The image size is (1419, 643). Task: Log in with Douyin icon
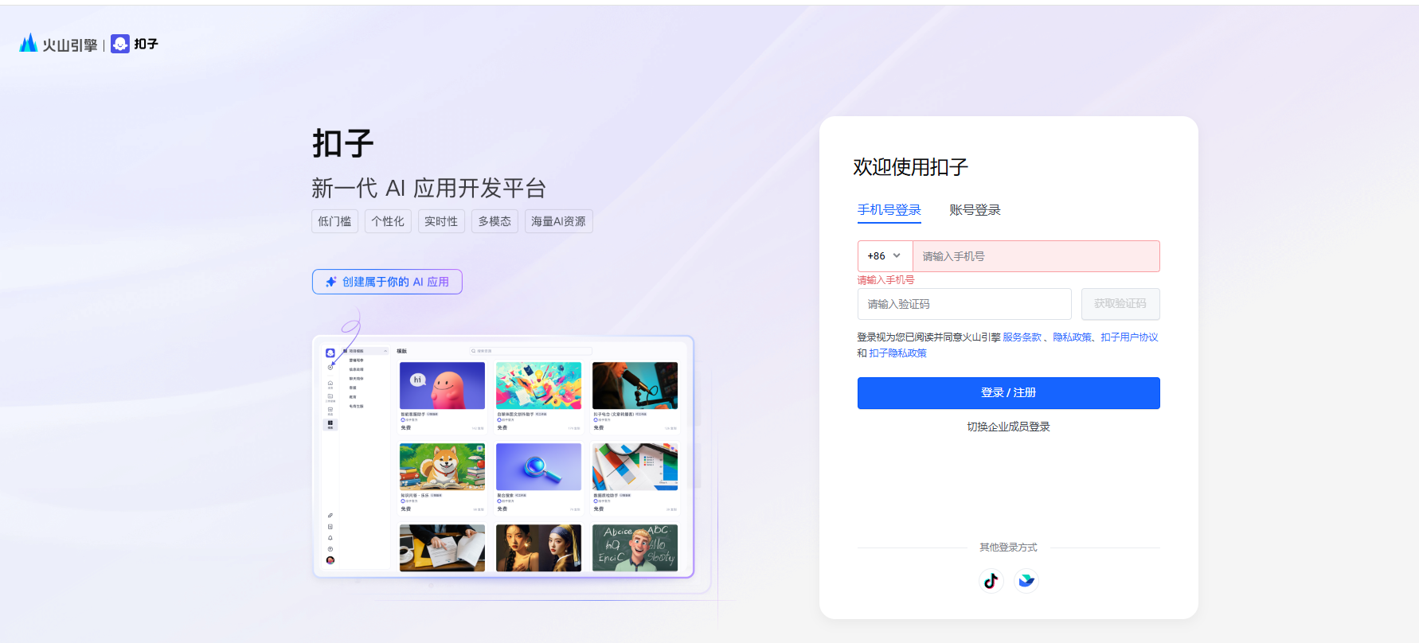(991, 581)
